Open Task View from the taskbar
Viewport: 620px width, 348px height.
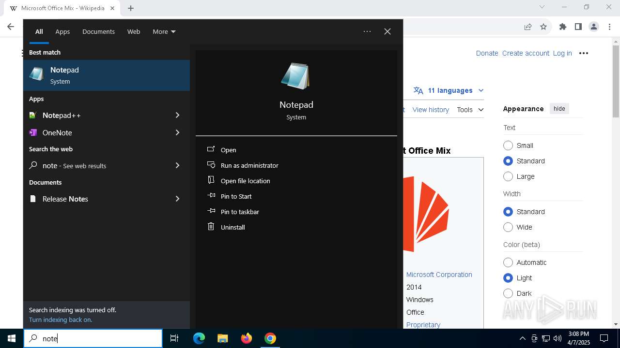174,338
